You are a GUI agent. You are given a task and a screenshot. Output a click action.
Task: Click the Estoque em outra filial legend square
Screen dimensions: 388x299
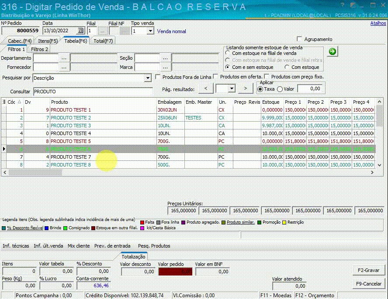tap(94, 228)
